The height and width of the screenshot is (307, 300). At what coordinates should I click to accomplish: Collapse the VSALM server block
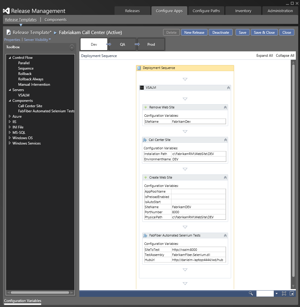(228, 88)
